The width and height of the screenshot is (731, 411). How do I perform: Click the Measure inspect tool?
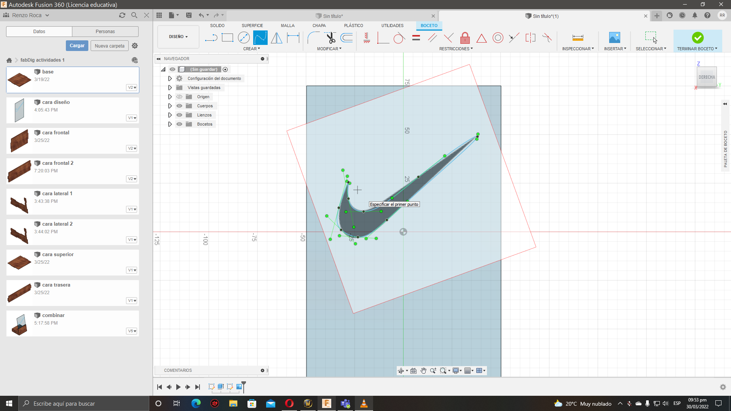[578, 38]
